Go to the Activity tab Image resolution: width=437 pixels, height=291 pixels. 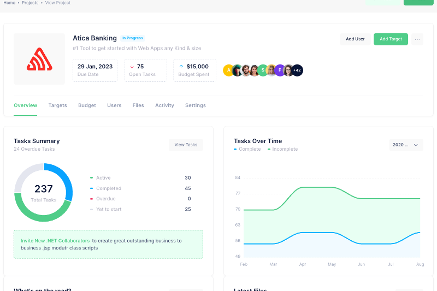coord(164,105)
